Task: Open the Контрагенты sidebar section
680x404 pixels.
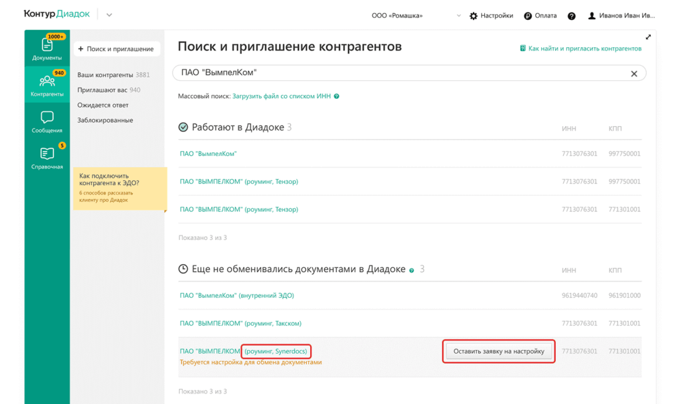Action: pos(46,85)
